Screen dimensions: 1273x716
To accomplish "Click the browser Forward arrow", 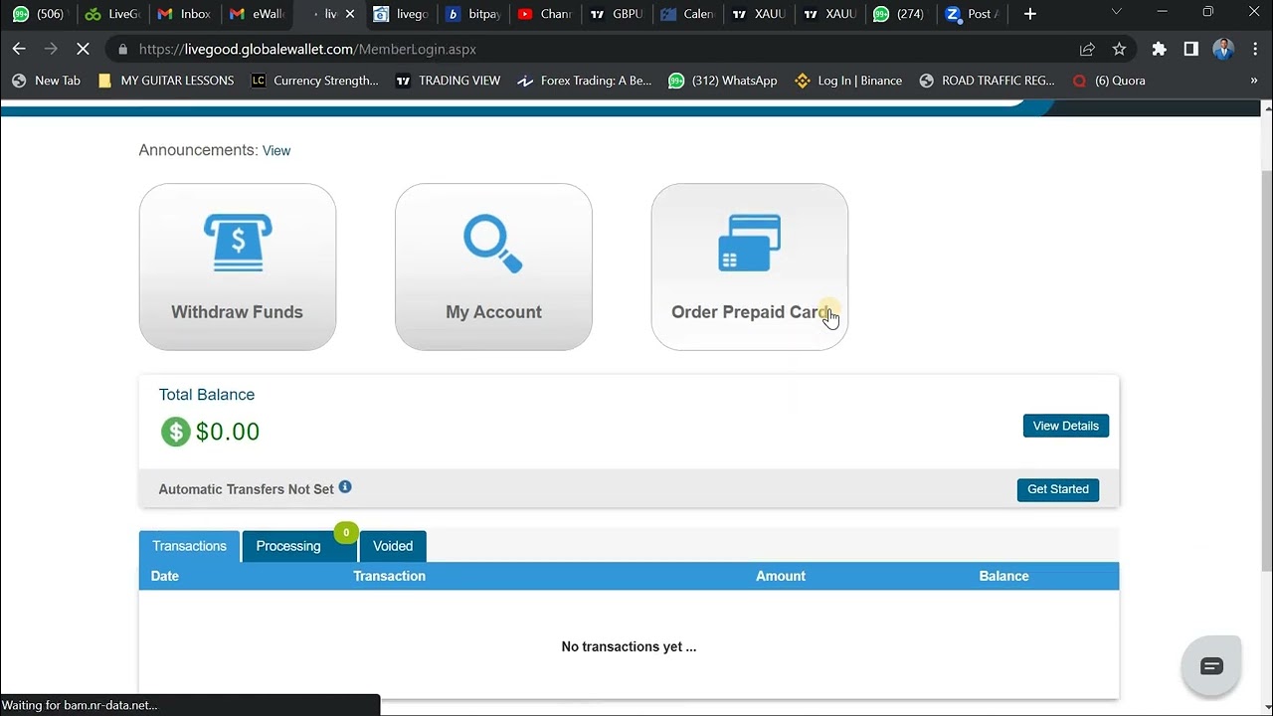I will (x=51, y=49).
